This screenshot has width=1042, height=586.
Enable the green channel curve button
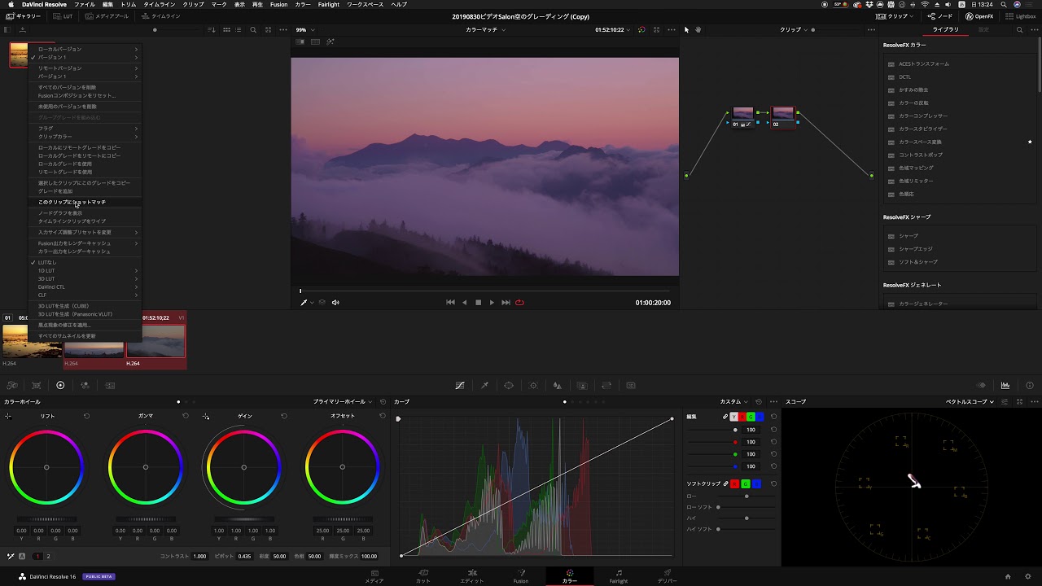pos(751,417)
